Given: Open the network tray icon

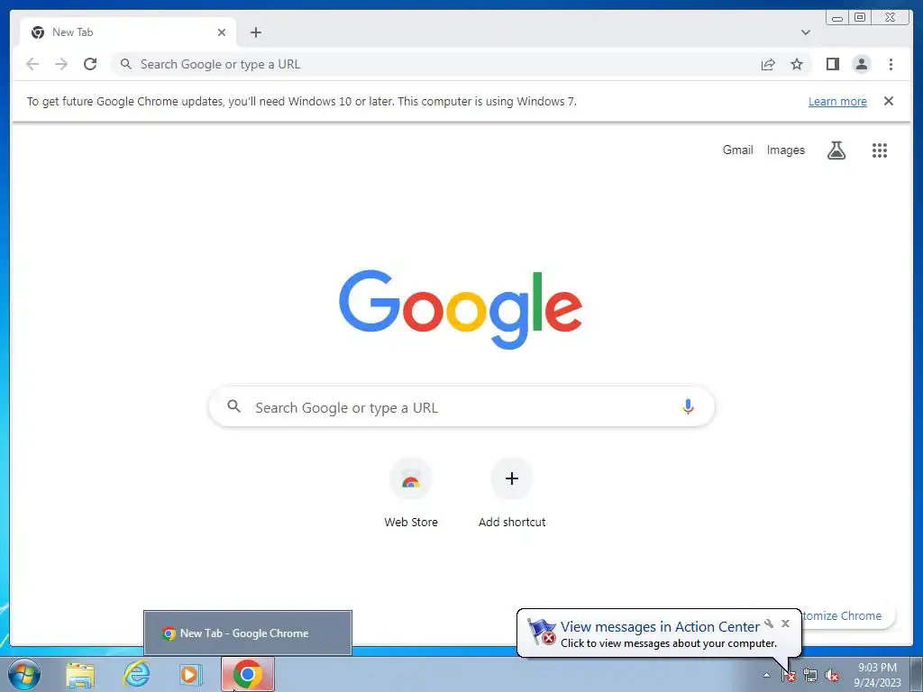Looking at the screenshot, I should (x=810, y=675).
